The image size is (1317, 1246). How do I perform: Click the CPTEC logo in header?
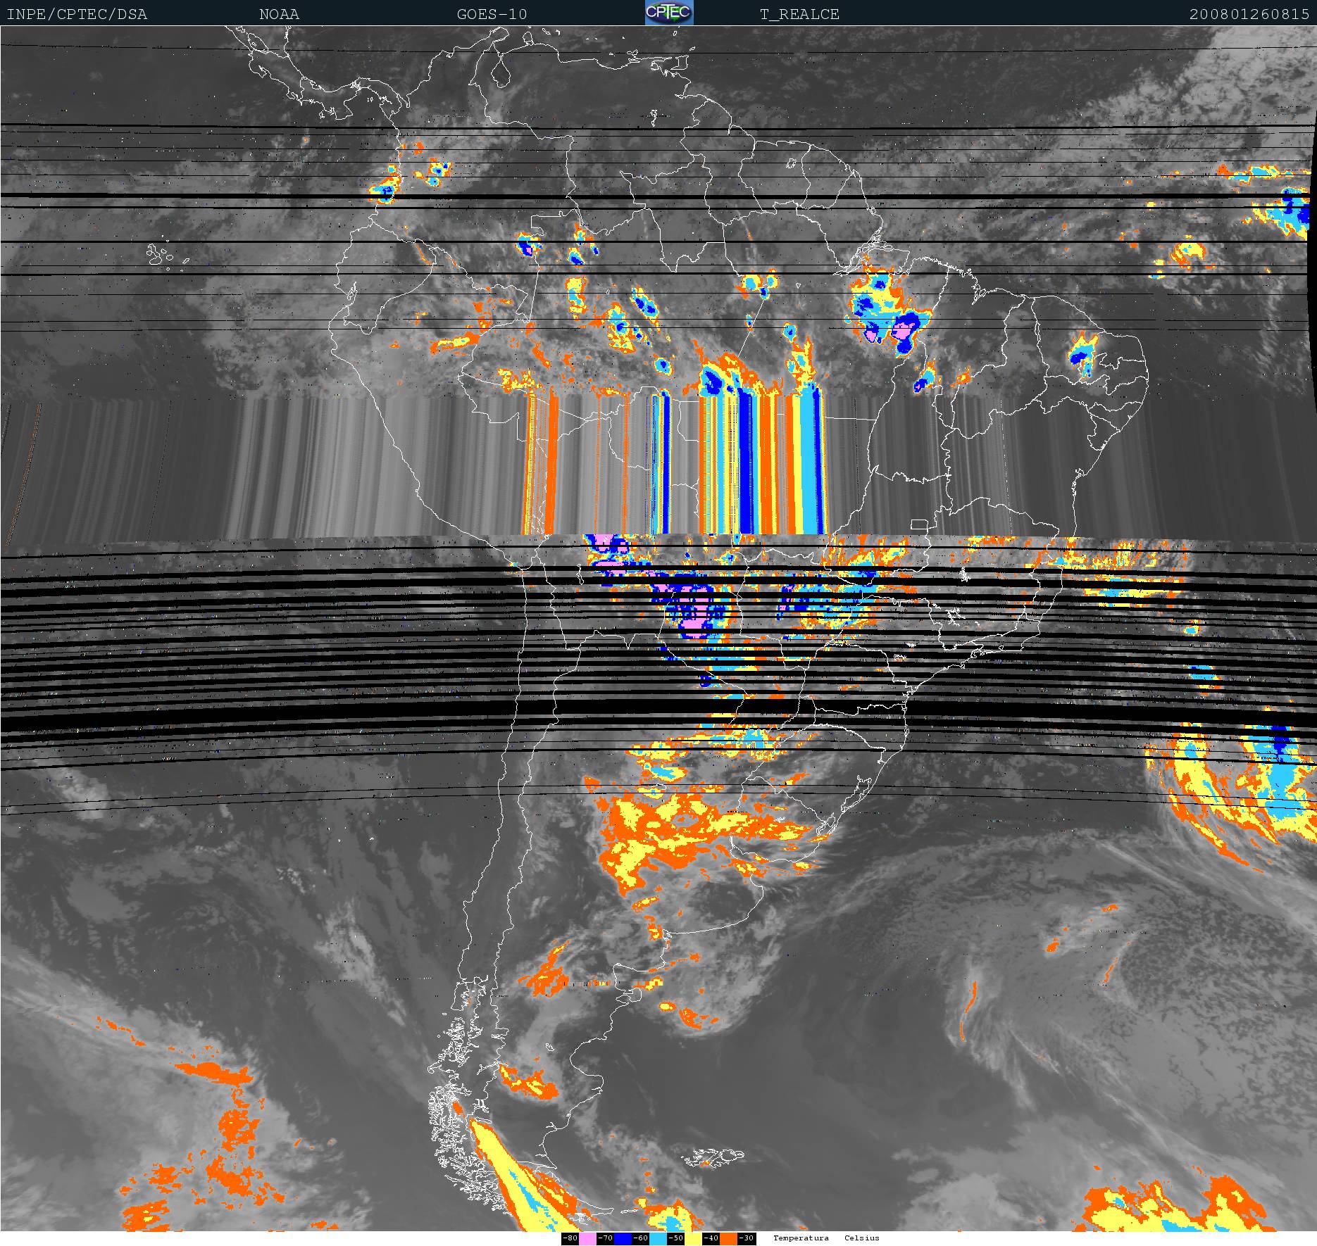[x=669, y=13]
